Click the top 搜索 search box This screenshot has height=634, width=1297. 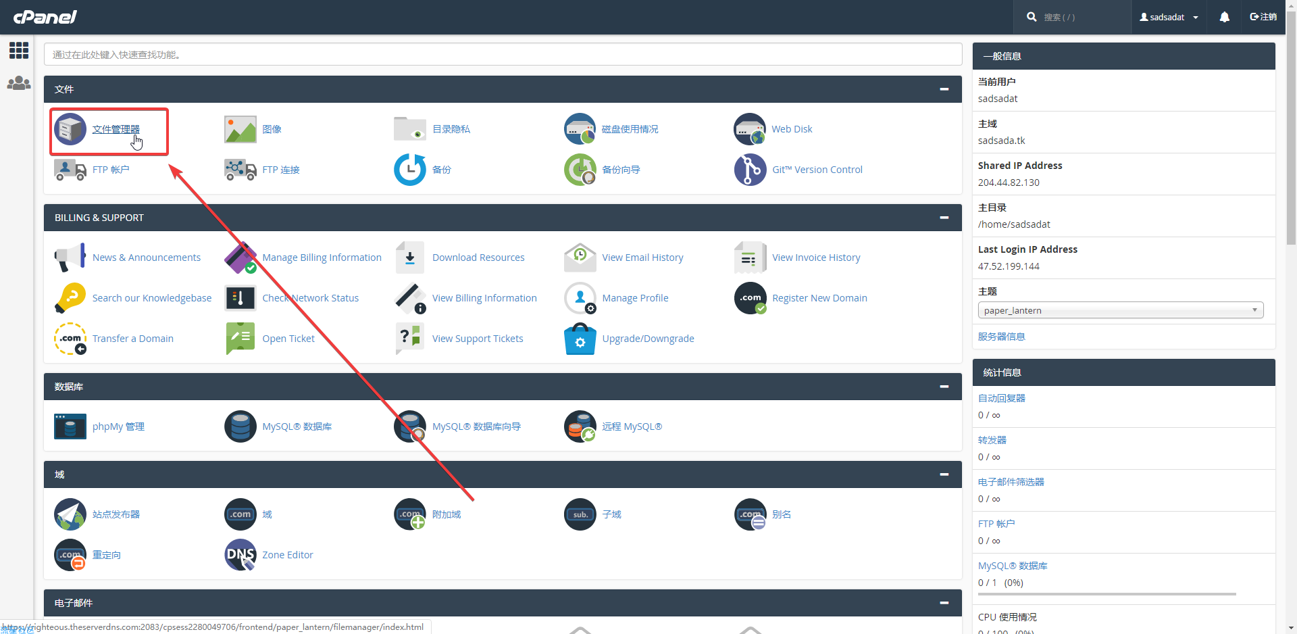pos(1073,17)
